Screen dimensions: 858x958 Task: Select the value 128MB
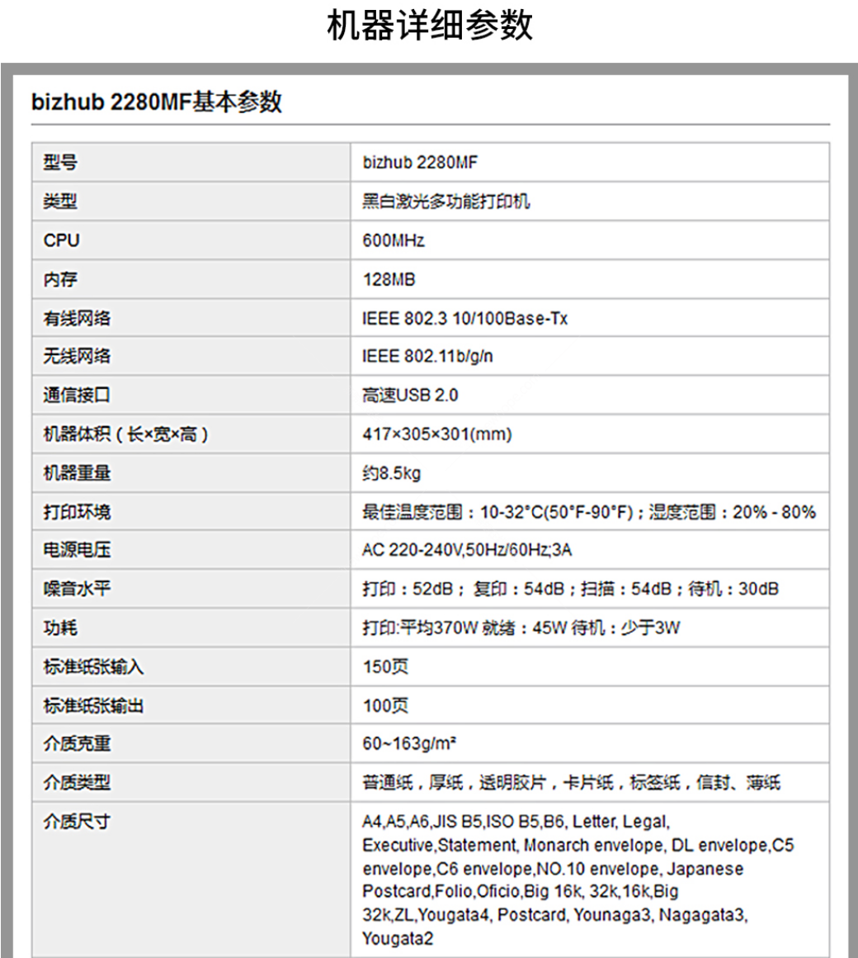(x=389, y=279)
